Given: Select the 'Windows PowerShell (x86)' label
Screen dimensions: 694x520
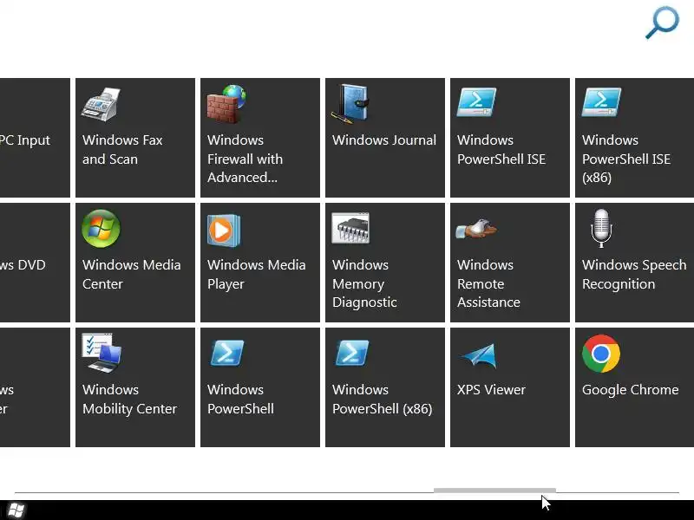Looking at the screenshot, I should (x=382, y=399).
